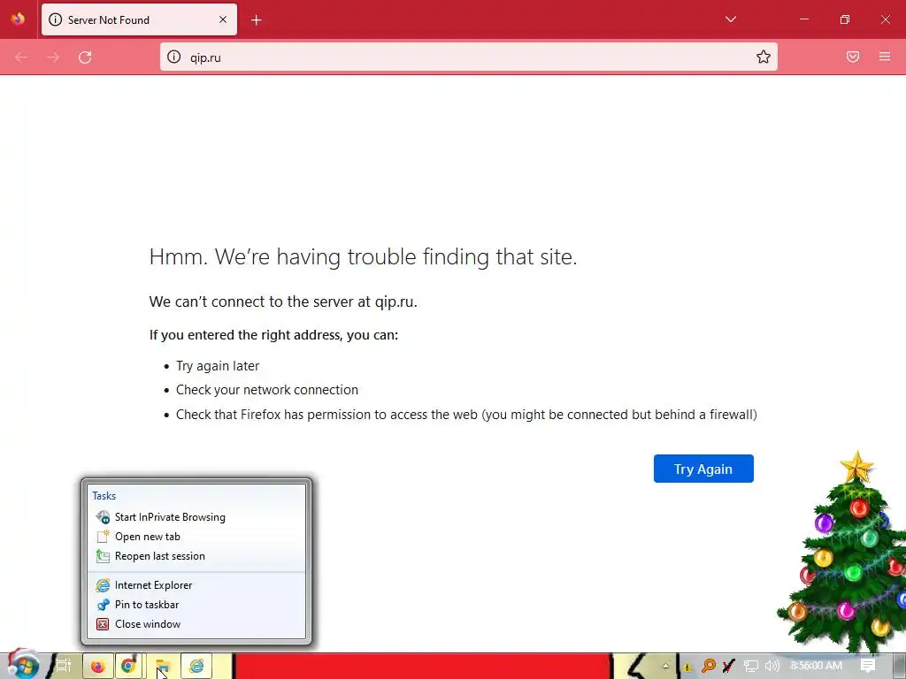Click the 8:56:00 AM clock
906x679 pixels.
(816, 666)
